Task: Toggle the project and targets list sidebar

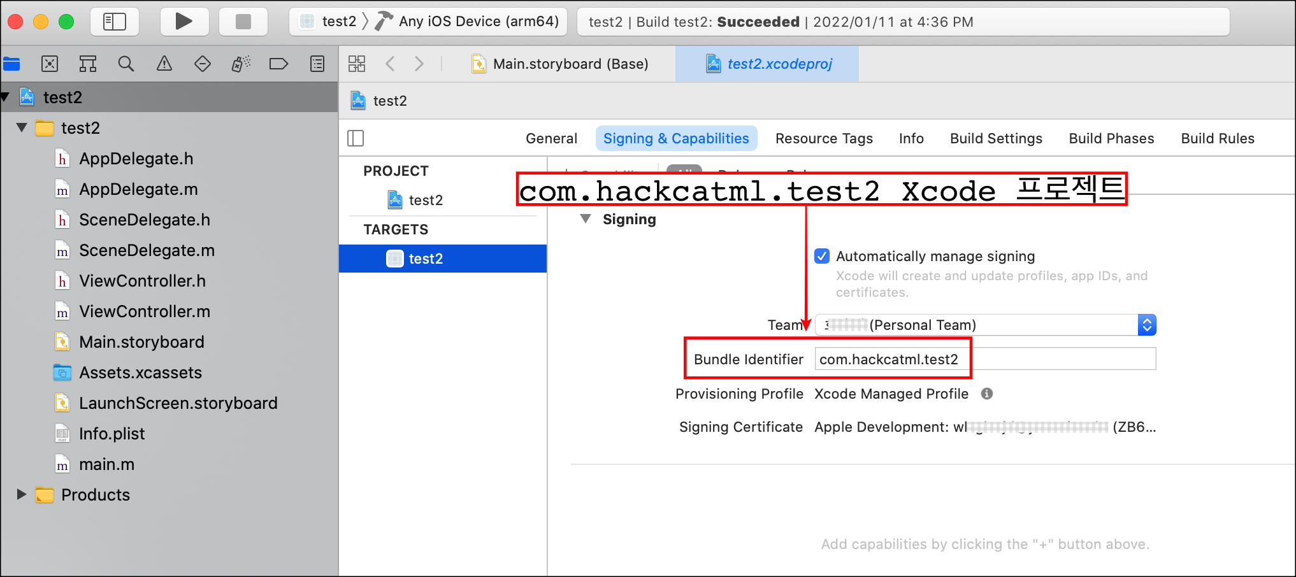Action: [356, 138]
